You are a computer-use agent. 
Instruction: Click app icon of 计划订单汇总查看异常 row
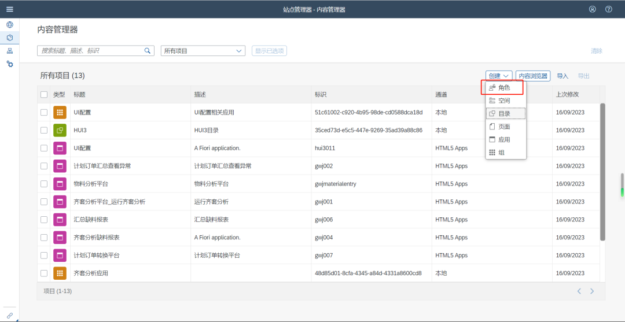(x=60, y=166)
